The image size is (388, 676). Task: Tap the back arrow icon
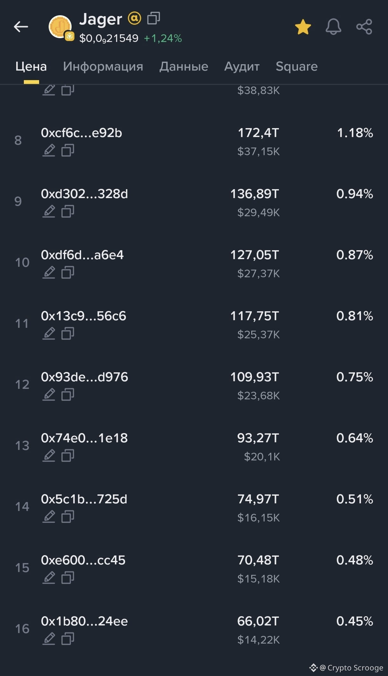21,27
